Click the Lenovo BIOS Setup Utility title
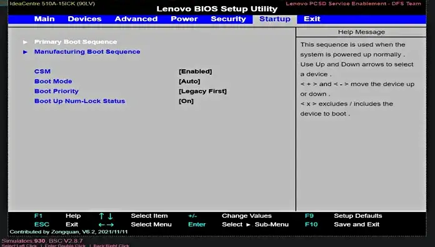Viewport: 435px width, 247px height. (217, 9)
